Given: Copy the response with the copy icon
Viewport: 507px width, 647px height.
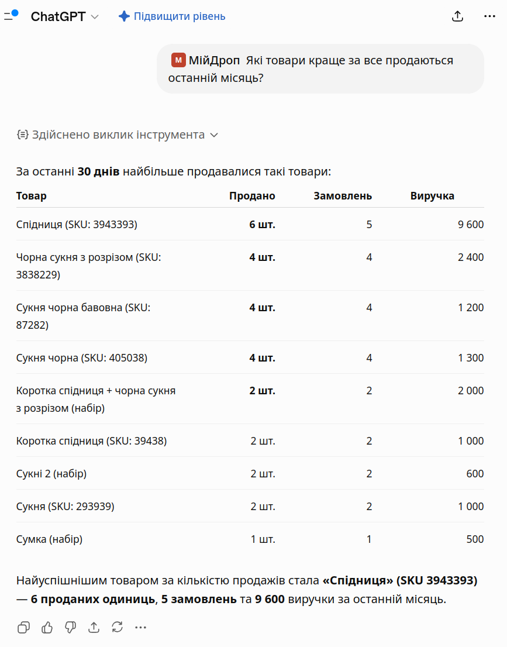Looking at the screenshot, I should (23, 628).
